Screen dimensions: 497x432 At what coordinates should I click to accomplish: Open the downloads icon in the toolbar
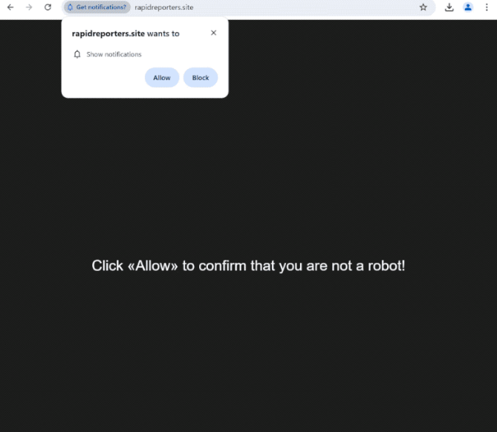point(449,7)
